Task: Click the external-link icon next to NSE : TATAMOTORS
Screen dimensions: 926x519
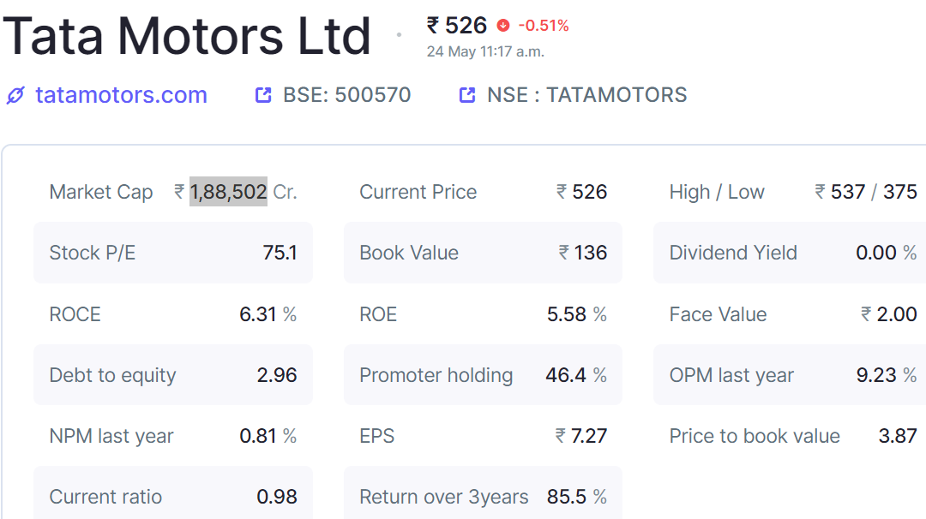Action: tap(467, 95)
